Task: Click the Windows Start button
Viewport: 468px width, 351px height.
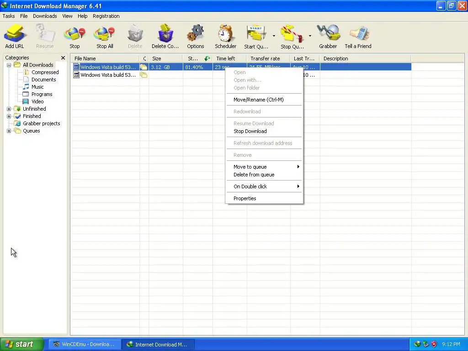Action: [x=22, y=344]
